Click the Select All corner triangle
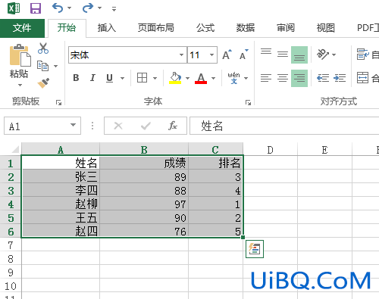 [x=14, y=149]
